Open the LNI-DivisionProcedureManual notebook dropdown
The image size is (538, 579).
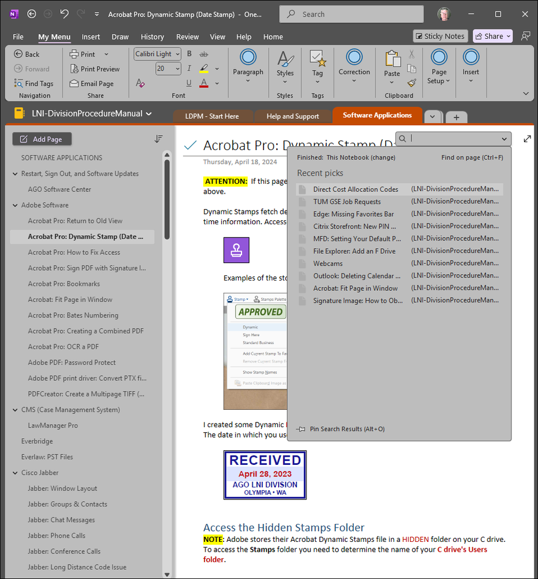149,114
